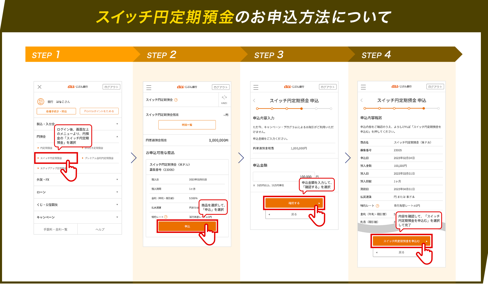The image size is (488, 284).
Task: Click ログアウト button in the STEP 1 screen
Action: pyautogui.click(x=111, y=87)
